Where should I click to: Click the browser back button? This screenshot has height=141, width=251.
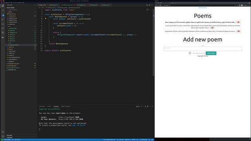(x=156, y=5)
